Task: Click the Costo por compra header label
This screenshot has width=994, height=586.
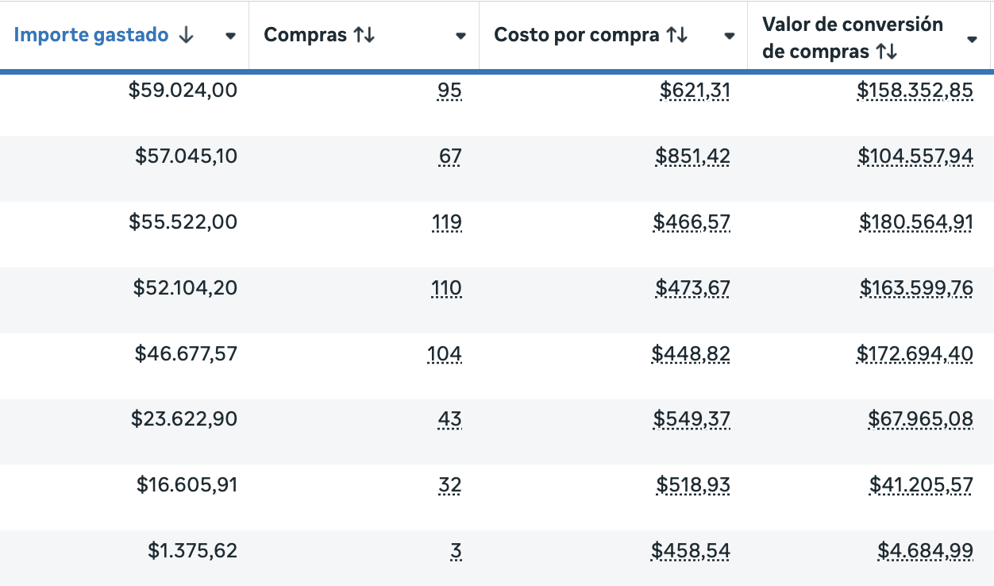Action: point(576,36)
